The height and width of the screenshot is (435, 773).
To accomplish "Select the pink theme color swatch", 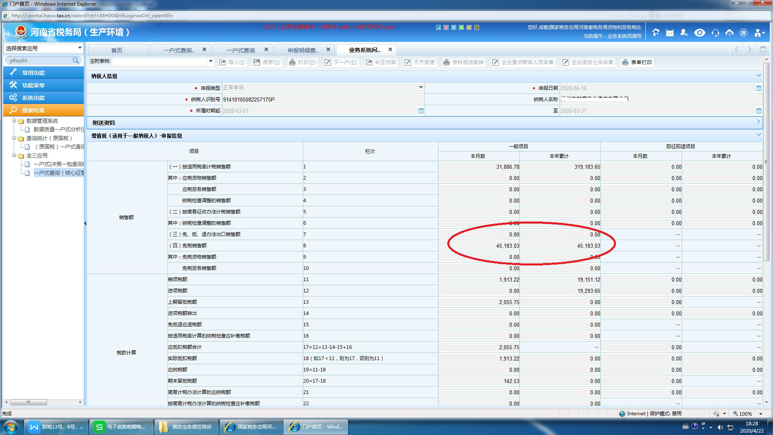I will click(x=446, y=27).
